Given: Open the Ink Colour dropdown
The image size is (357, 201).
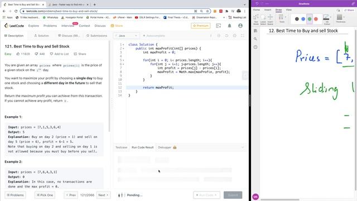Looking at the screenshot, I should (327, 20).
